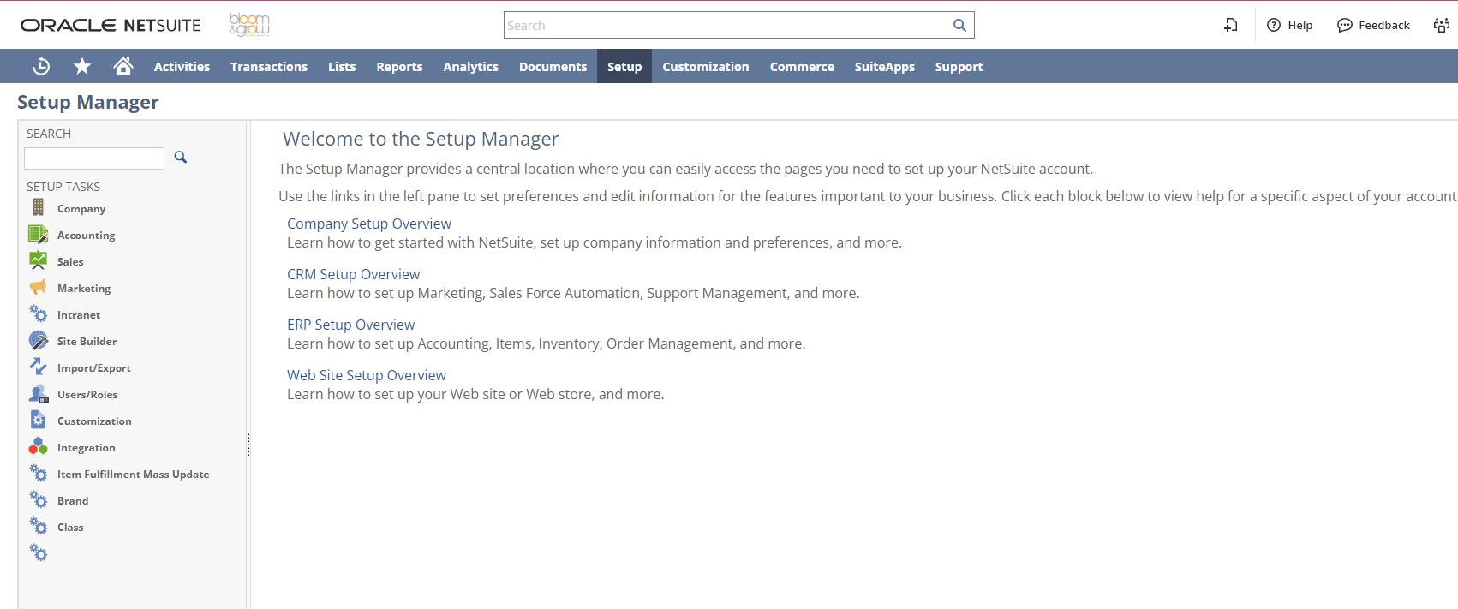Expand the Users/Roles setup task
Viewport: 1458px width, 609px height.
click(x=87, y=395)
